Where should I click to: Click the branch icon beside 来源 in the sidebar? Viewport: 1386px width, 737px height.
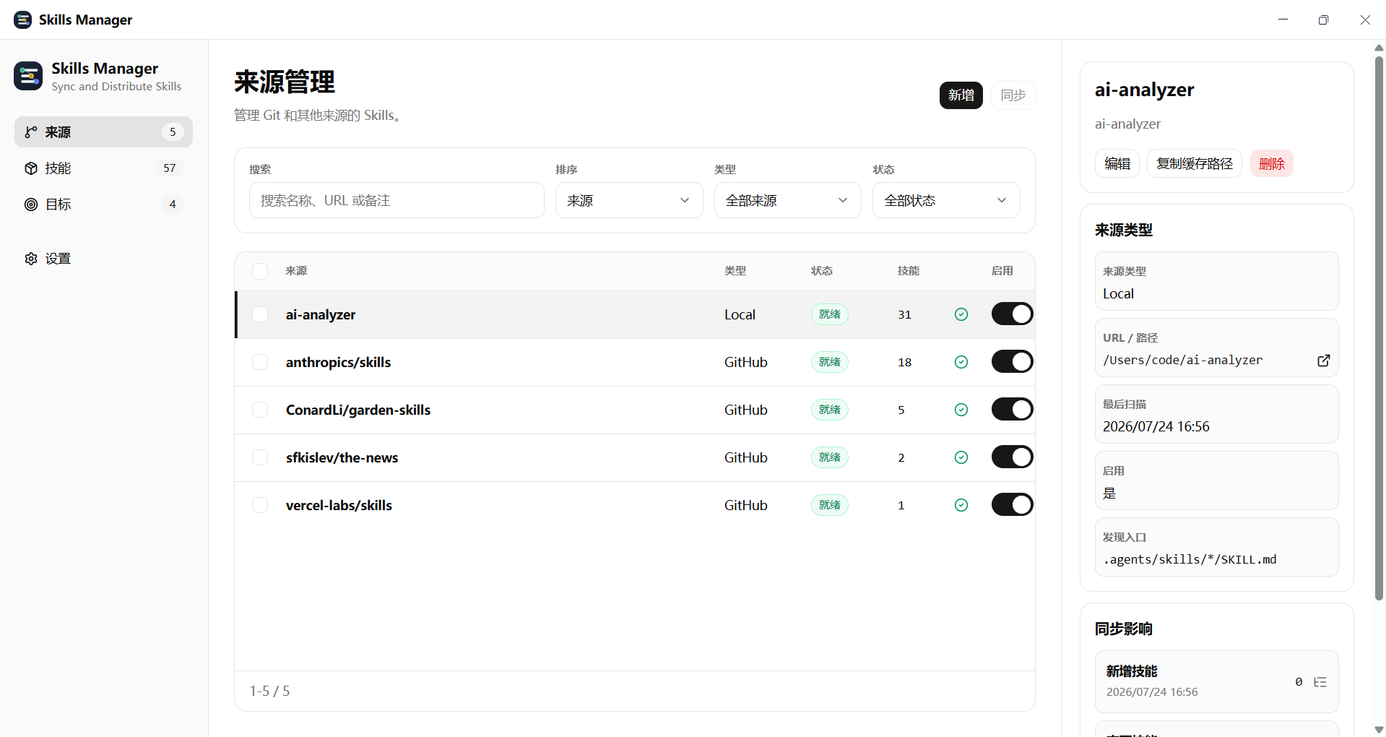tap(31, 132)
